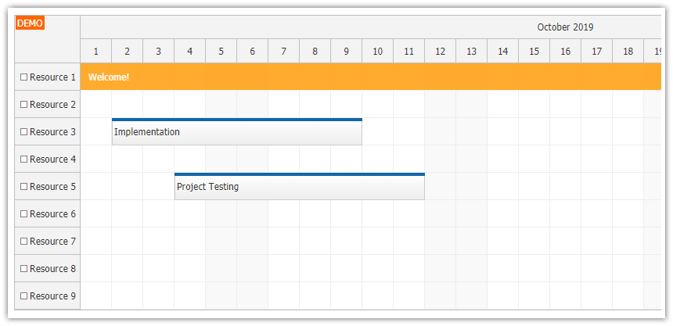This screenshot has height=326, width=673.
Task: Select the Project Testing event
Action: (299, 187)
